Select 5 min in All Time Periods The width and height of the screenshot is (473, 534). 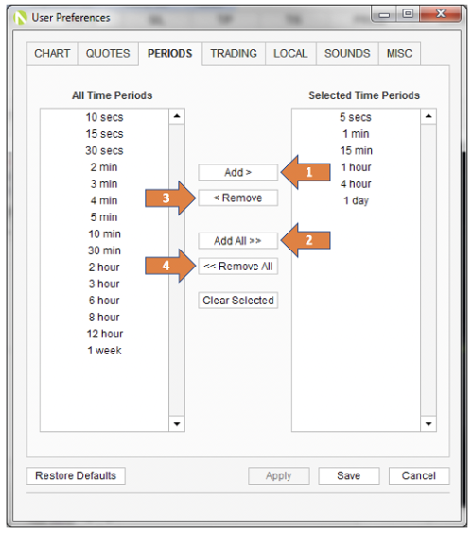(x=104, y=217)
